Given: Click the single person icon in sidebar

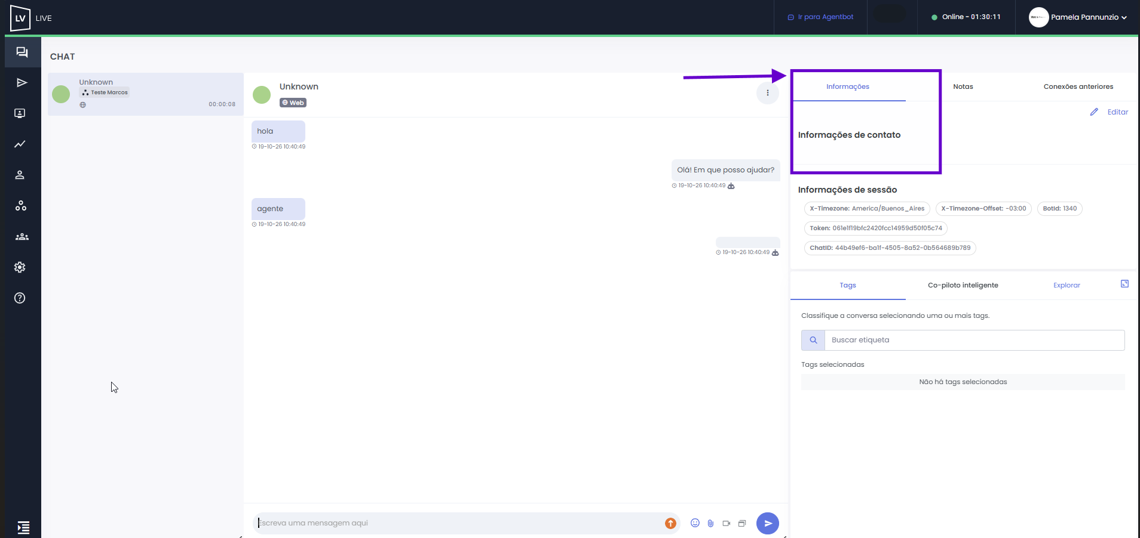Looking at the screenshot, I should [20, 175].
